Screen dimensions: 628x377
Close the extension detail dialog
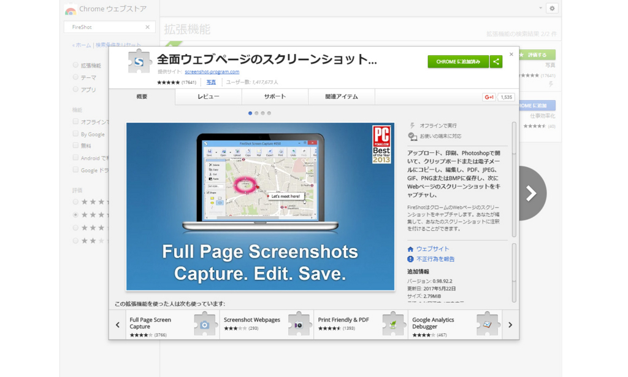511,54
